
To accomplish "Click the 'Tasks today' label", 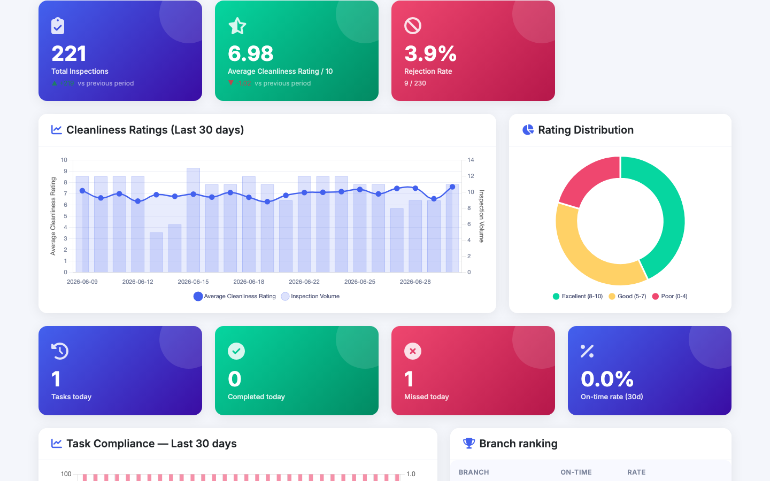I will coord(71,397).
